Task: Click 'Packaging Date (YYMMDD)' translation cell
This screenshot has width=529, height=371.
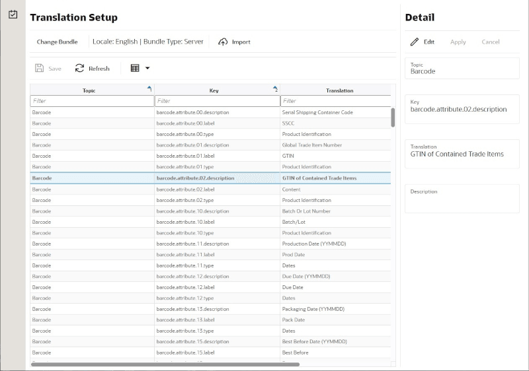Action: [335, 309]
